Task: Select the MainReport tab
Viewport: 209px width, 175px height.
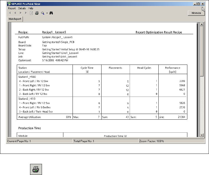Action: [x=15, y=19]
